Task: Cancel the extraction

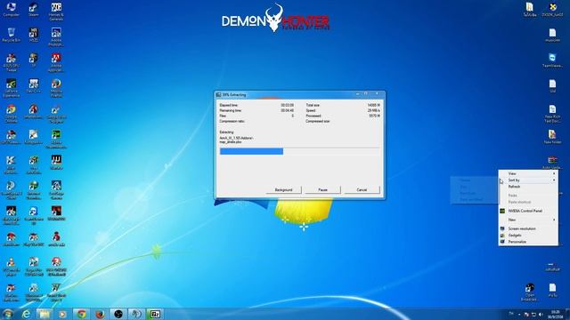Action: 362,189
